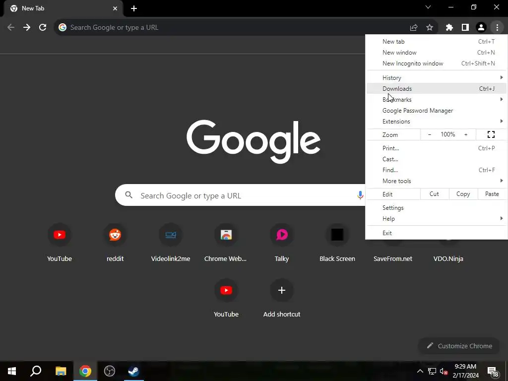
Task: Reload the page with refresh icon
Action: tap(43, 28)
